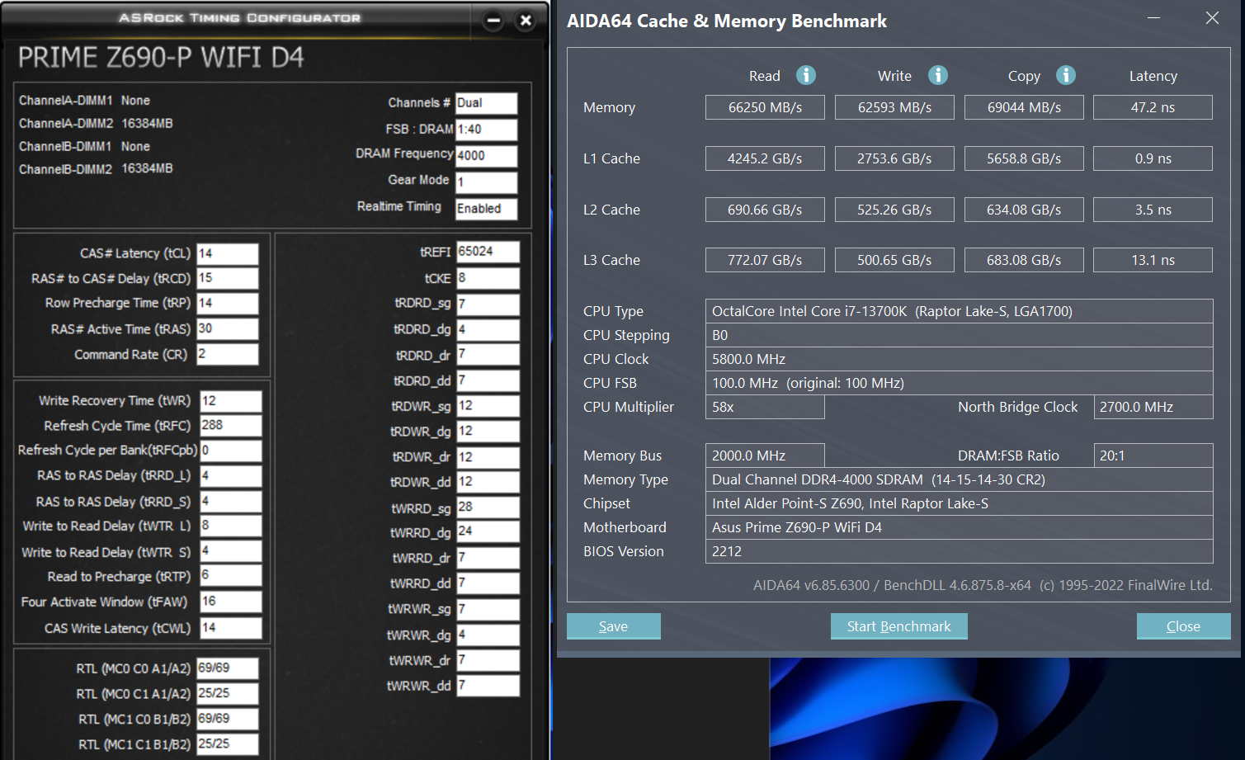Screen dimensions: 1245x760
Task: Select the tRDRD_dd value field
Action: click(x=488, y=380)
